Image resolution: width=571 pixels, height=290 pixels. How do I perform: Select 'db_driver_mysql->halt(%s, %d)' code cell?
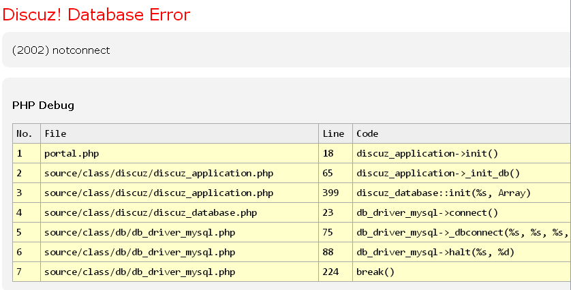coord(461,252)
